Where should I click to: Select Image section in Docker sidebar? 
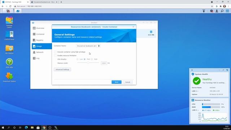pyautogui.click(x=42, y=46)
